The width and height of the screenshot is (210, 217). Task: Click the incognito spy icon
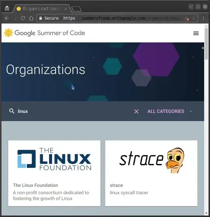pos(7,8)
